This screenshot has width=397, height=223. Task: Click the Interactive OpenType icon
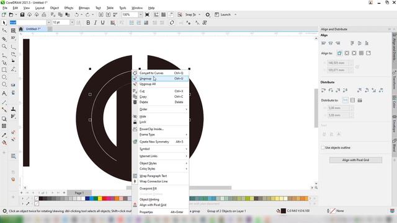click(x=172, y=23)
